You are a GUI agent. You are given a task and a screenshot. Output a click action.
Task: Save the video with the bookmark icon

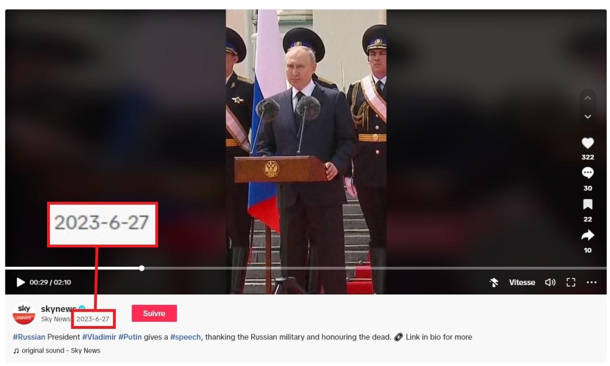pyautogui.click(x=587, y=205)
